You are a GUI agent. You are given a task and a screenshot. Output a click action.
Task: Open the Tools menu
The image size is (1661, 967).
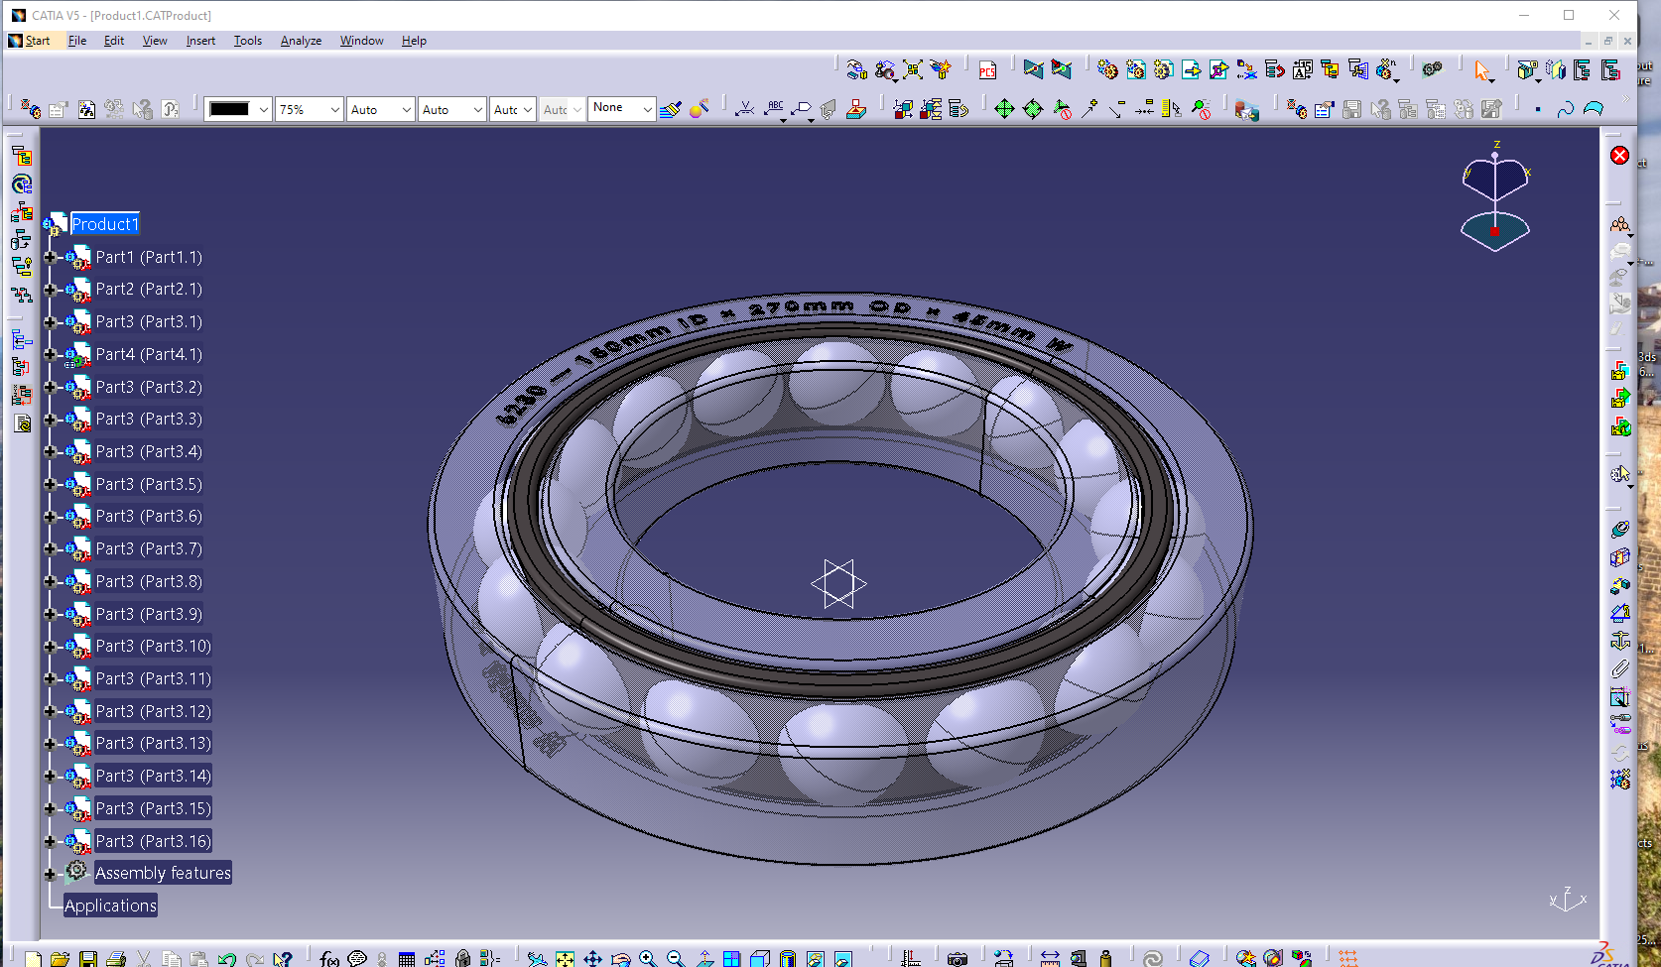pyautogui.click(x=248, y=41)
